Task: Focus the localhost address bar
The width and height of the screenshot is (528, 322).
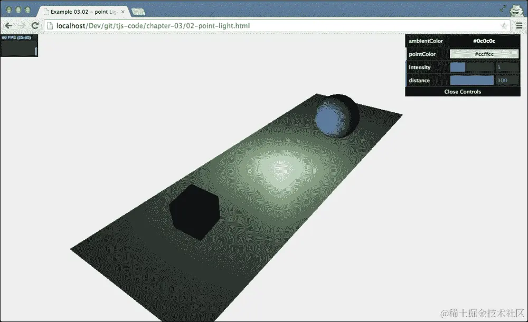Action: click(x=277, y=25)
